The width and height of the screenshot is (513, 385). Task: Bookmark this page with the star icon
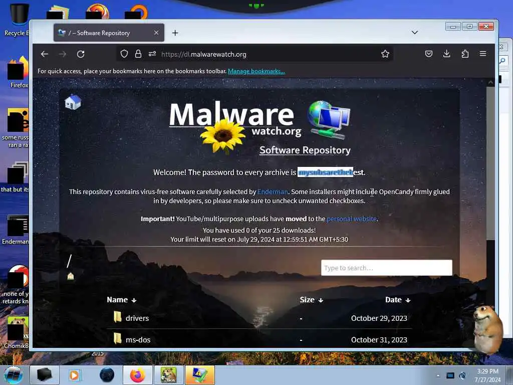click(385, 54)
